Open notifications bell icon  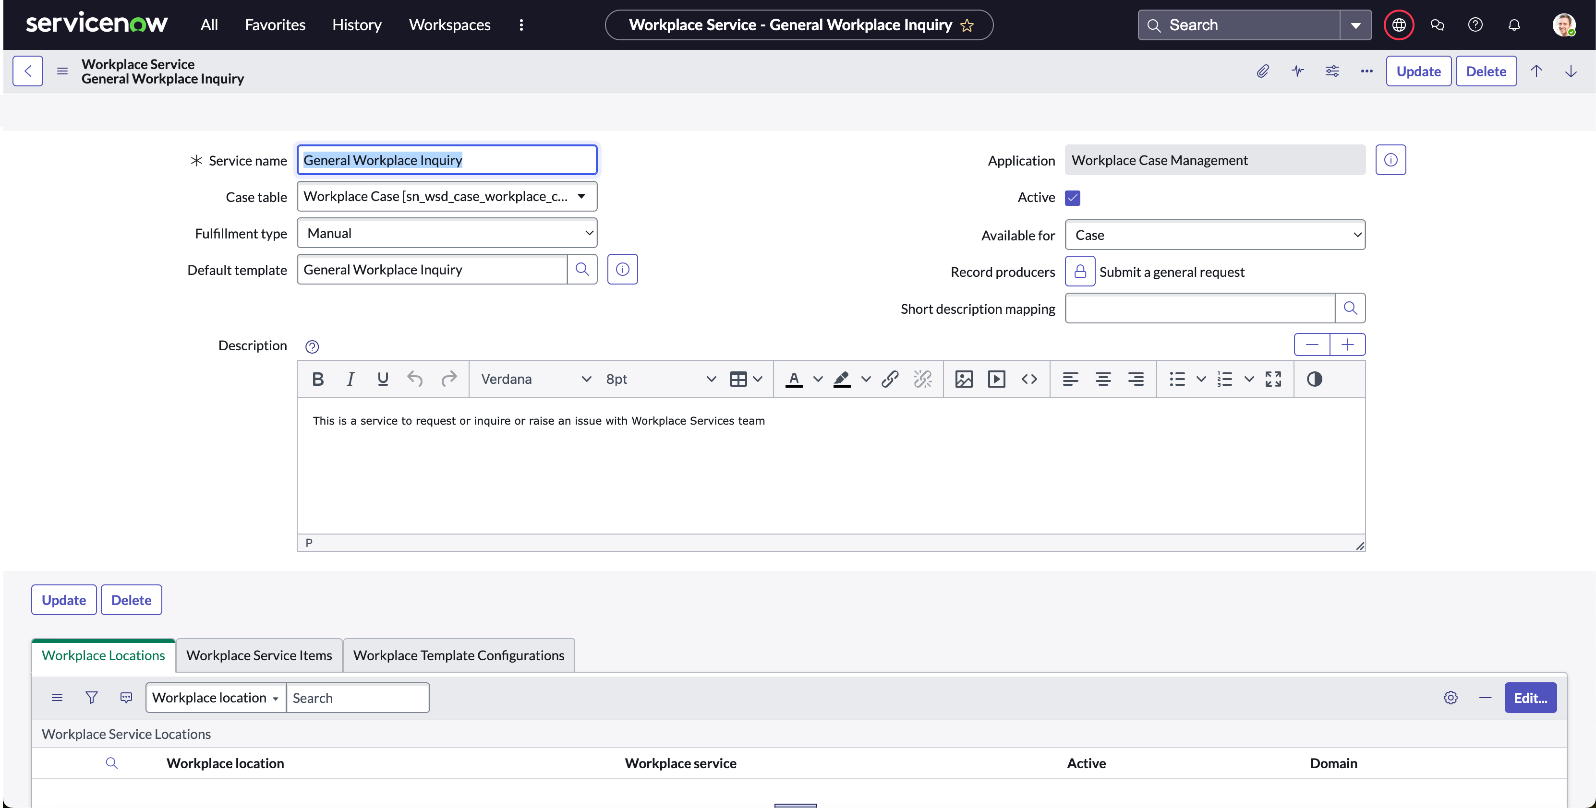1513,25
